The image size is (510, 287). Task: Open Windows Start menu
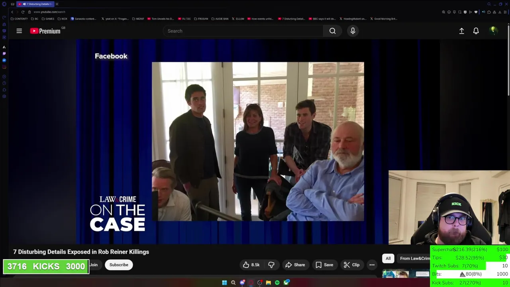pos(224,283)
